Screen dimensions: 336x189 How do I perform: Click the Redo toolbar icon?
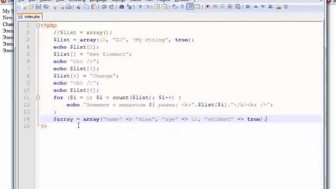point(112,7)
